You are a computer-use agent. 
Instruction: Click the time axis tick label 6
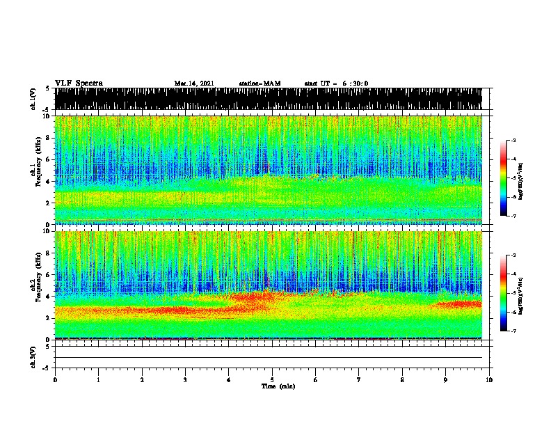click(x=316, y=380)
